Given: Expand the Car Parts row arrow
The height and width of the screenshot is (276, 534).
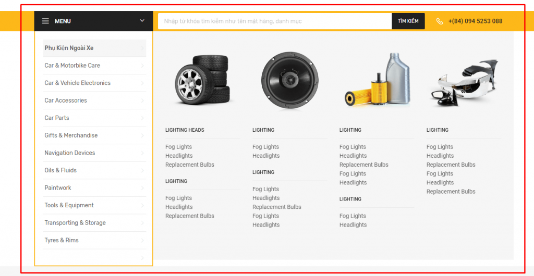Looking at the screenshot, I should coord(142,118).
